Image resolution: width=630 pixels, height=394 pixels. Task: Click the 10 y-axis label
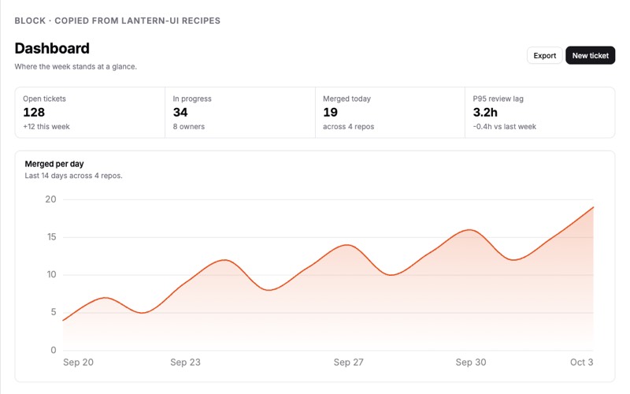pos(51,274)
